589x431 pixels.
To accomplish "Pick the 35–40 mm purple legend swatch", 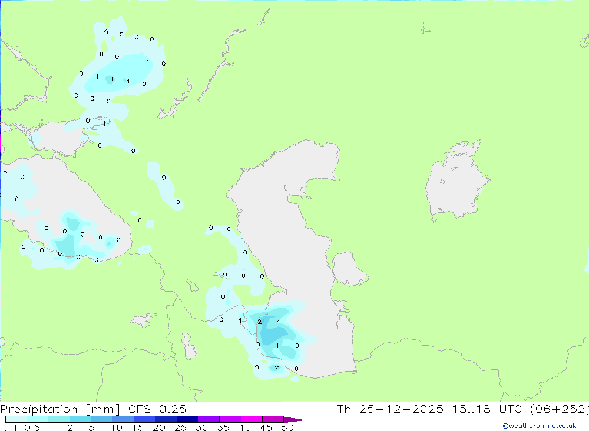I will tap(230, 419).
